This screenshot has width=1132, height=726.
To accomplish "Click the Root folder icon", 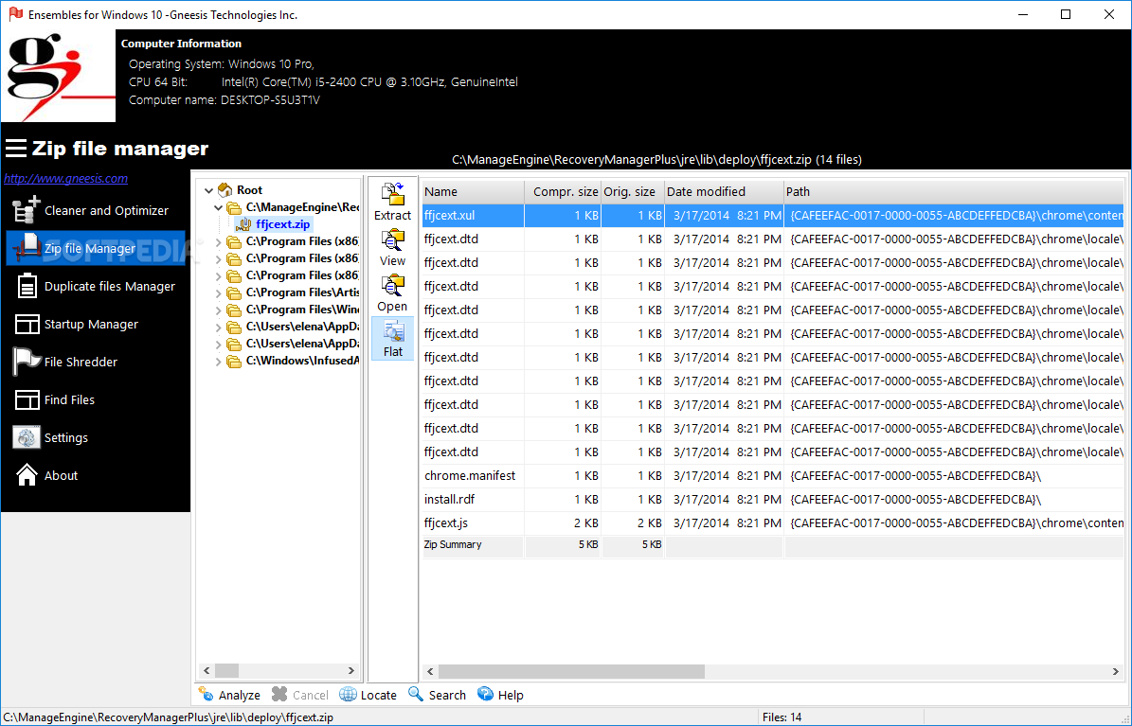I will tap(225, 190).
